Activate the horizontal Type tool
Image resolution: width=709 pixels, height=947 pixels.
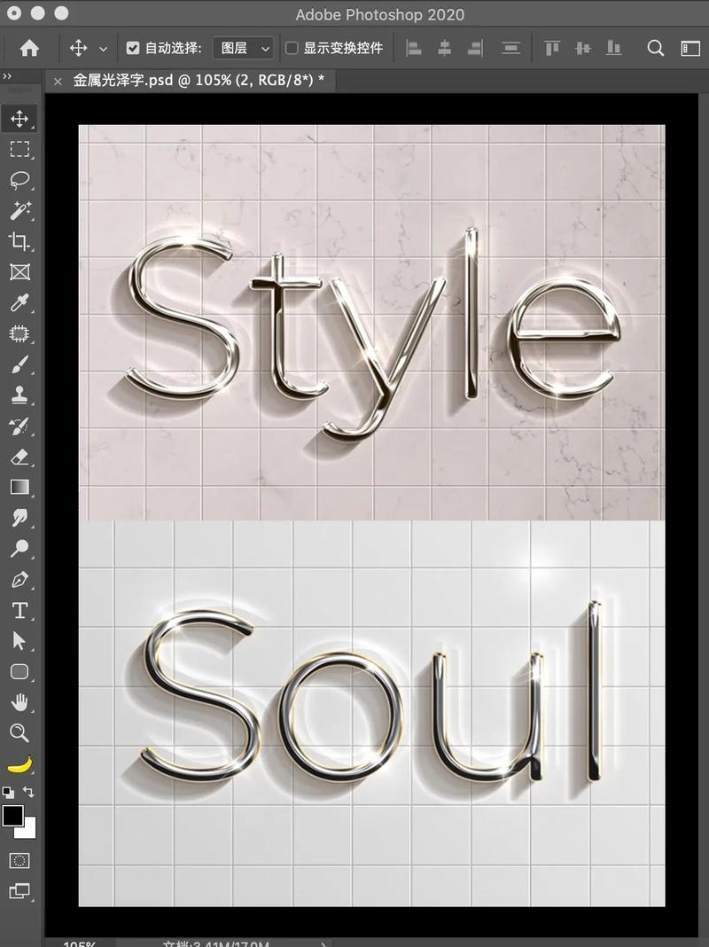tap(19, 610)
